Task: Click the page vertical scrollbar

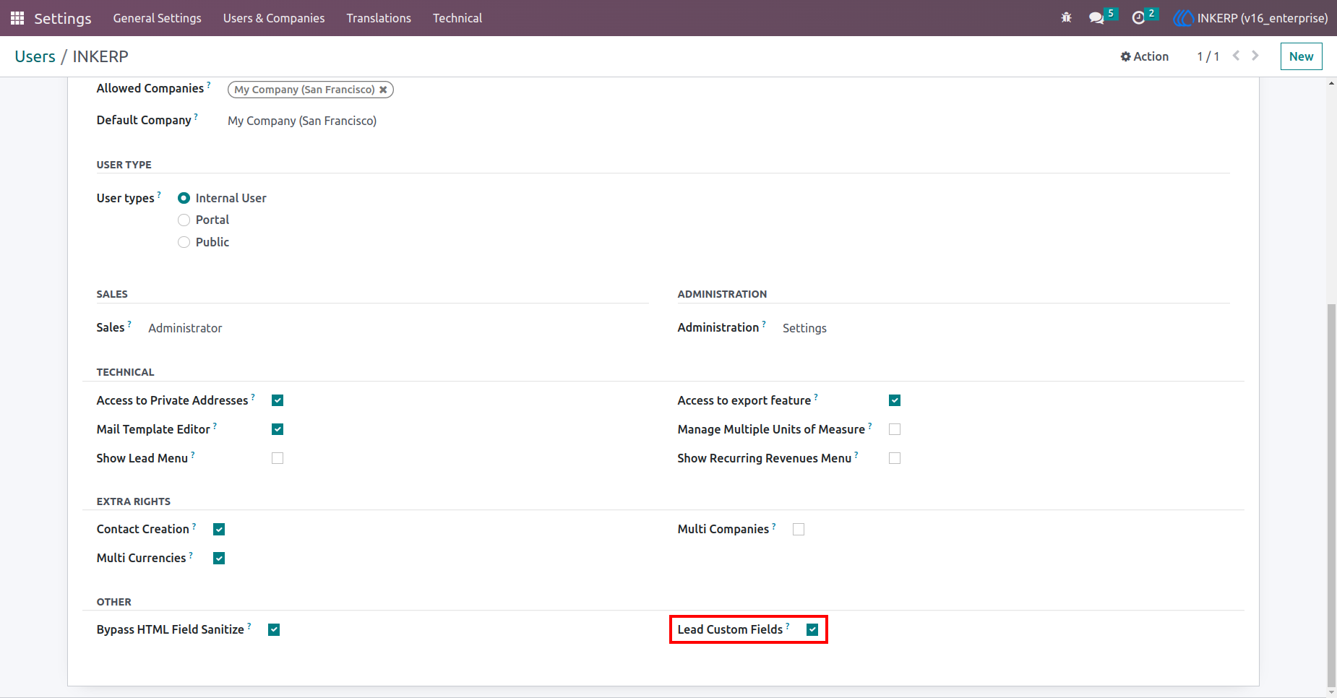Action: click(x=1331, y=494)
